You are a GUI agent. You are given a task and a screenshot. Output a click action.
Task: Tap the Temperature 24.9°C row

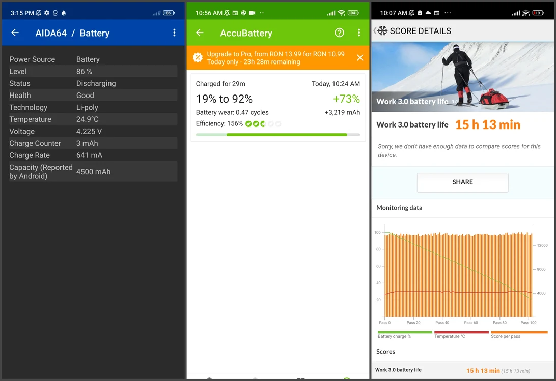coord(93,119)
